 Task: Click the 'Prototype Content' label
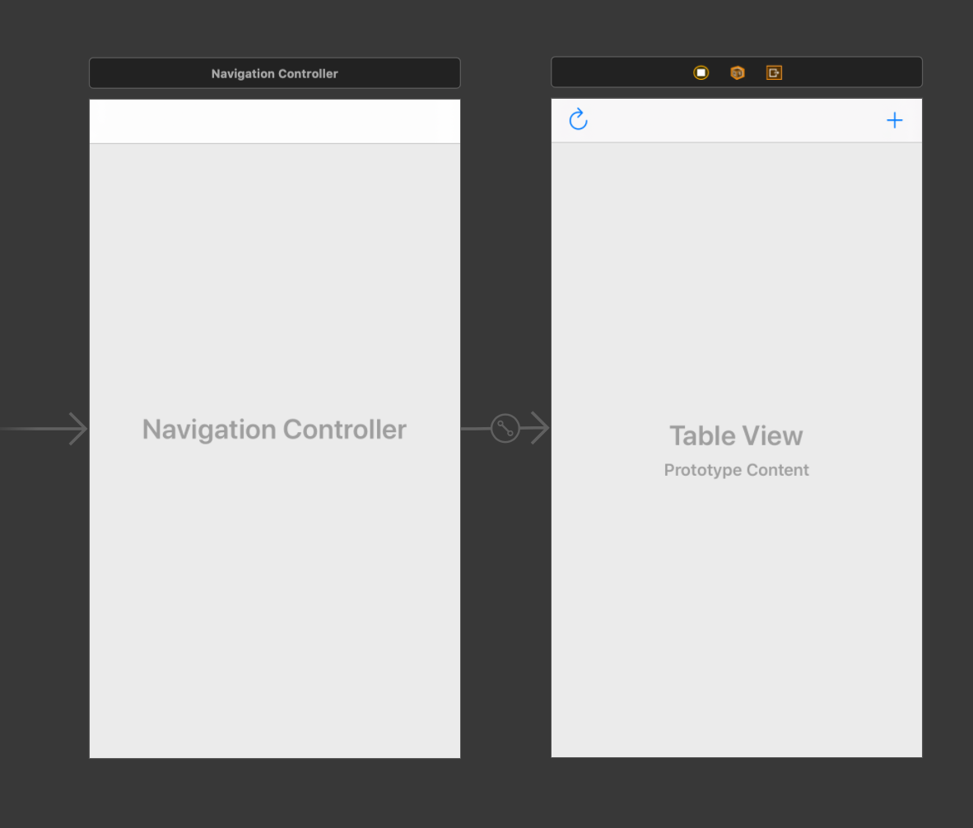click(x=736, y=469)
